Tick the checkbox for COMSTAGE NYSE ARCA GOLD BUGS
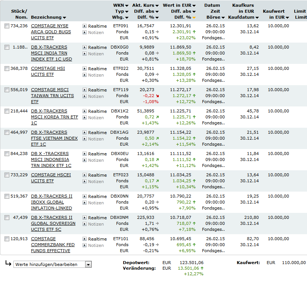 coord(7,26)
